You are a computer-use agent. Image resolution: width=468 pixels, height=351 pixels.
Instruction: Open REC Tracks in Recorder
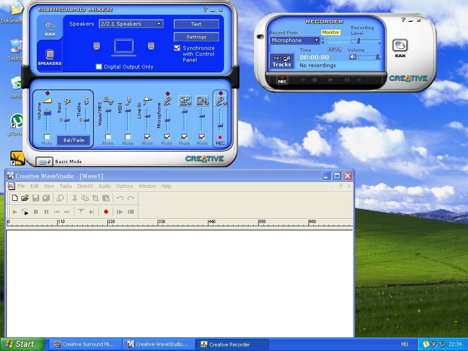click(x=282, y=61)
